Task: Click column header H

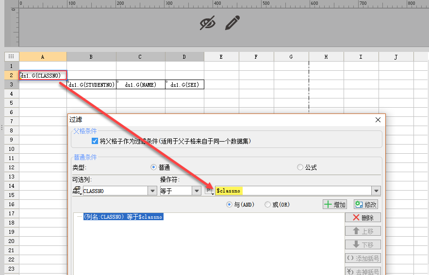Action: tap(326, 57)
